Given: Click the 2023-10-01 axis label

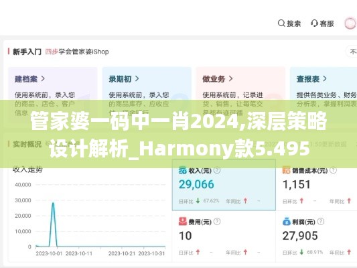Looking at the screenshot, I should [x=49, y=253].
